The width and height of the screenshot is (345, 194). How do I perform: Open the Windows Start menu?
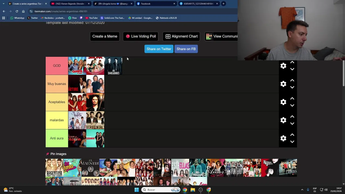point(137,190)
